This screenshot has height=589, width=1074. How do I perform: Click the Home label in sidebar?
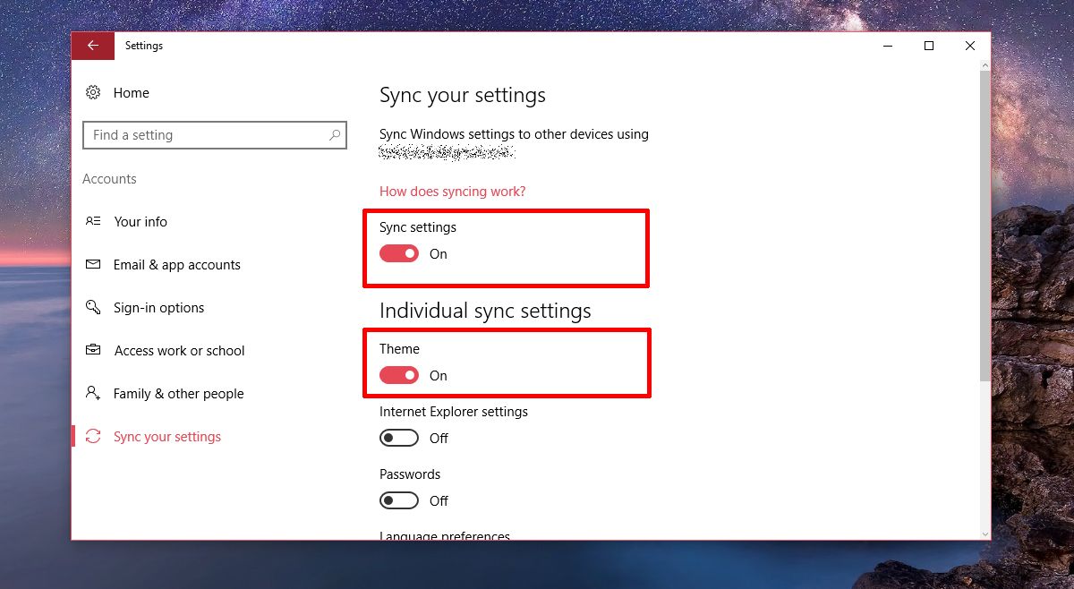click(x=132, y=93)
